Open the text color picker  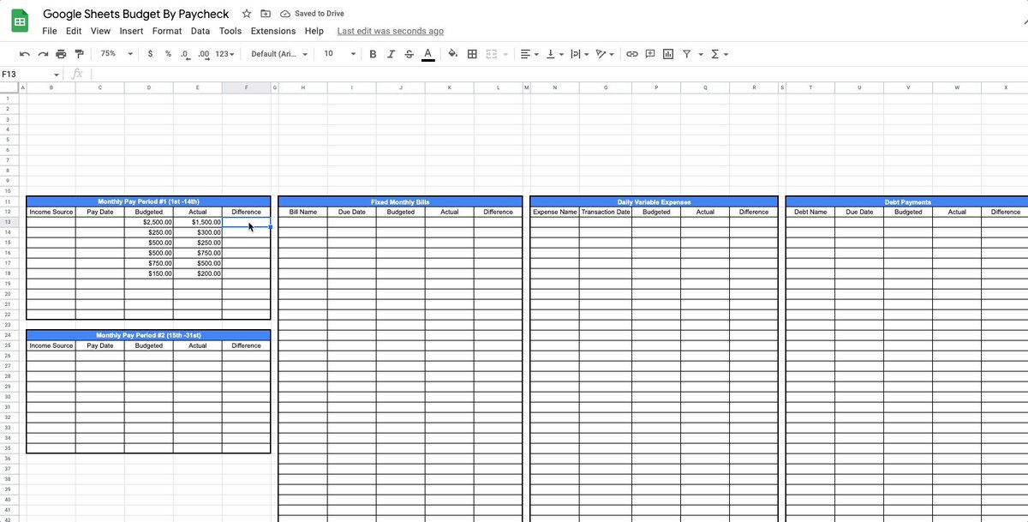(x=427, y=54)
